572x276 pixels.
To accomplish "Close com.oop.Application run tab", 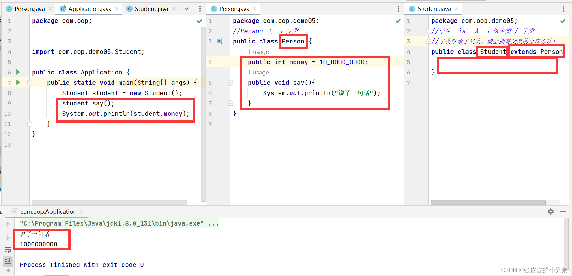I will click(x=81, y=212).
